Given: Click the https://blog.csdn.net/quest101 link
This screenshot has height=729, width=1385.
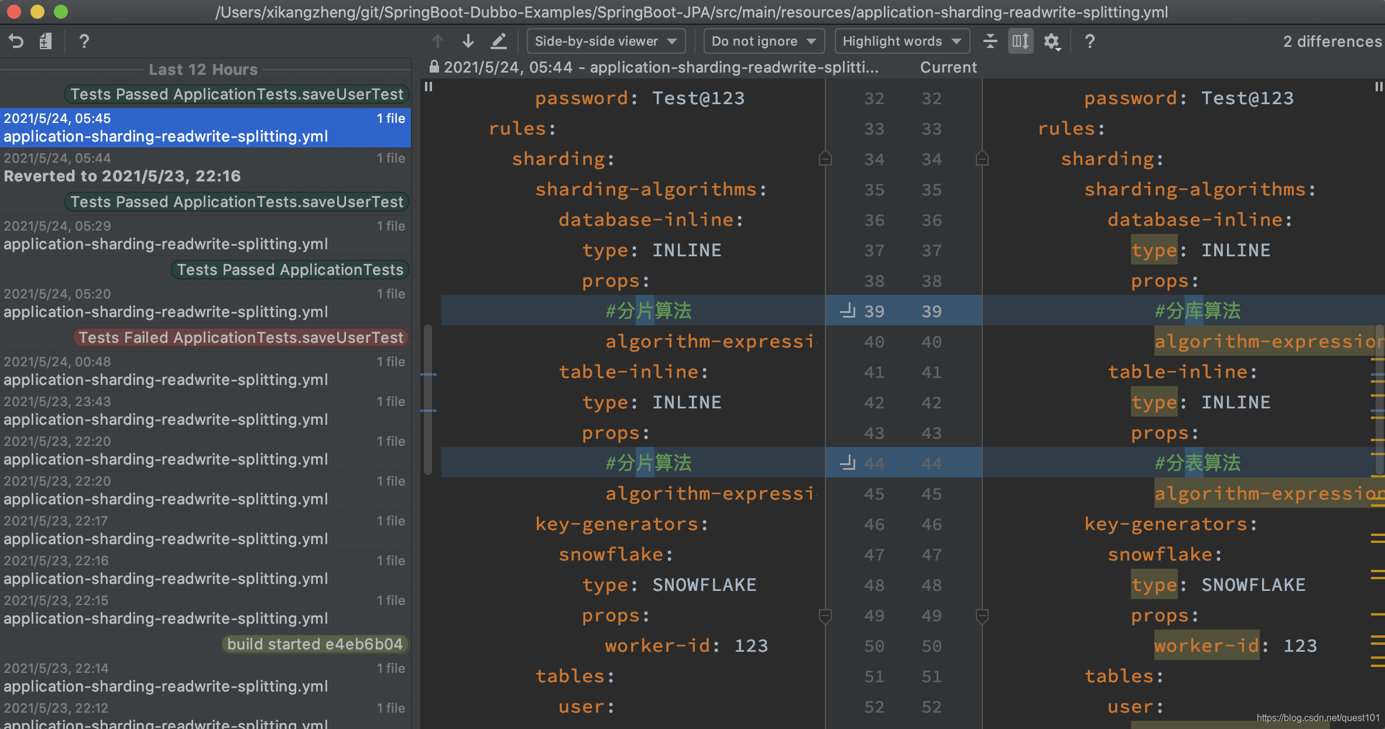Looking at the screenshot, I should tap(1318, 717).
